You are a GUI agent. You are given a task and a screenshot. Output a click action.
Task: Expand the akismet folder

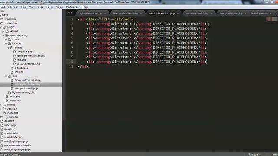(3, 31)
